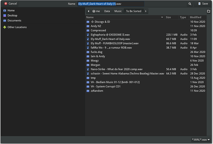Select 'VA - Bedlam Music 01-12' folder name

pyautogui.click(x=115, y=82)
